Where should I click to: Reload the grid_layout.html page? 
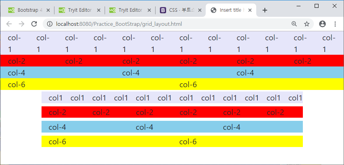tap(34, 24)
